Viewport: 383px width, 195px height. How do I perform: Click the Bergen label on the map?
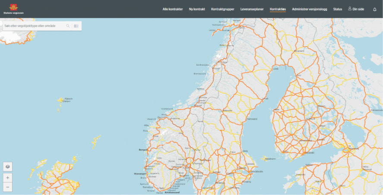143,150
